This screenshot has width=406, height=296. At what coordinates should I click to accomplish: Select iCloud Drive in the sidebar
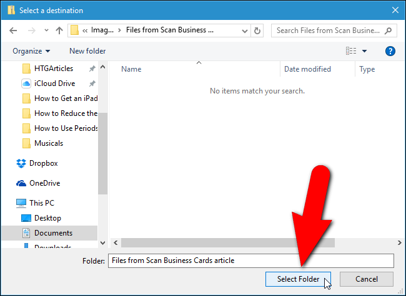tap(56, 84)
